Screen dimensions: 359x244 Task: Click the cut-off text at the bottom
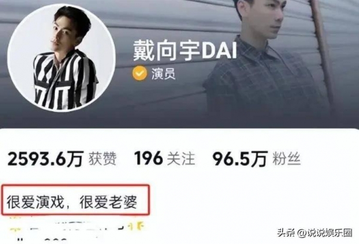coord(44,241)
